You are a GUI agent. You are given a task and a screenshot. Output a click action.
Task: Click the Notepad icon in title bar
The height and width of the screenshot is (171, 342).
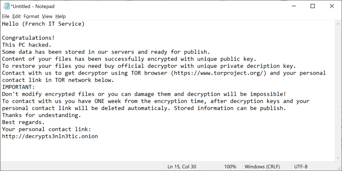point(6,6)
